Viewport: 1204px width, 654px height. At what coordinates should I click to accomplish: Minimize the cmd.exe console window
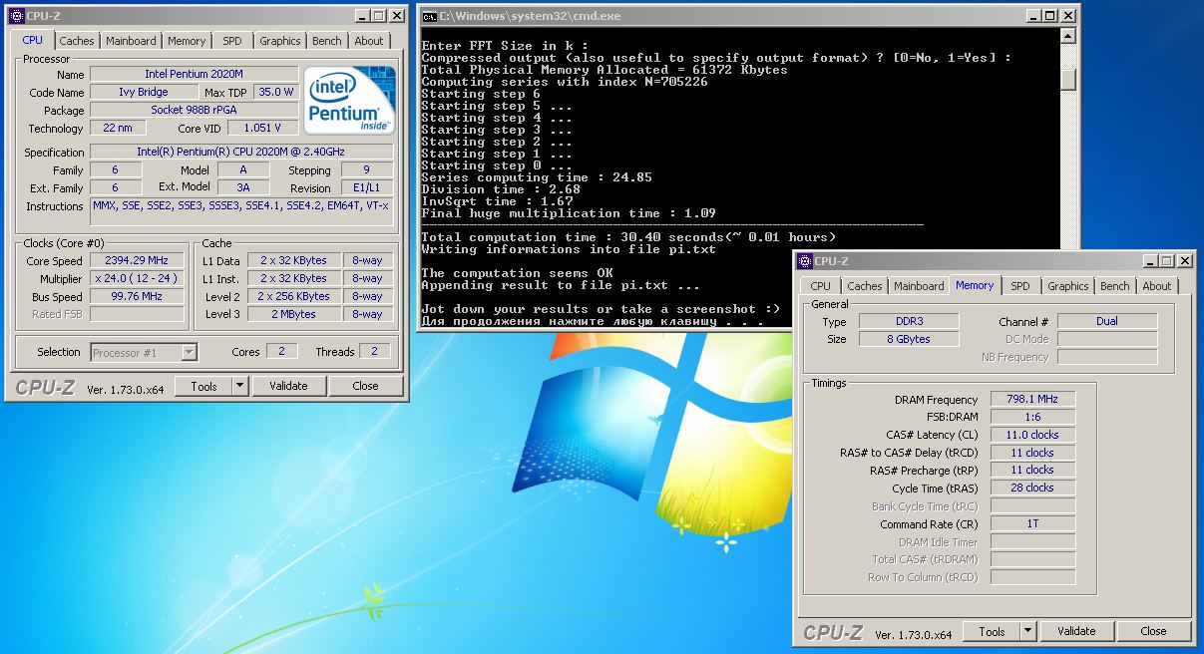pos(1031,16)
